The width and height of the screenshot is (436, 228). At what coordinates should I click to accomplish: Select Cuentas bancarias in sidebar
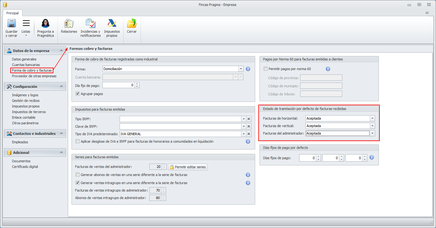click(x=26, y=65)
